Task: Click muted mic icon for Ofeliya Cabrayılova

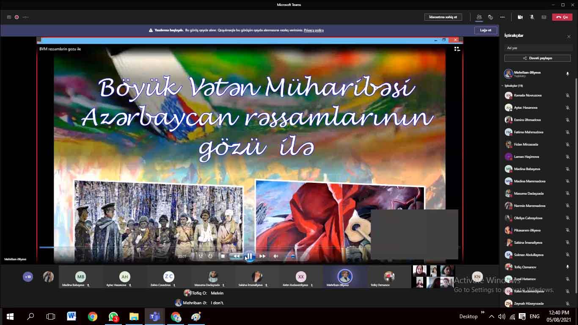Action: (x=567, y=218)
